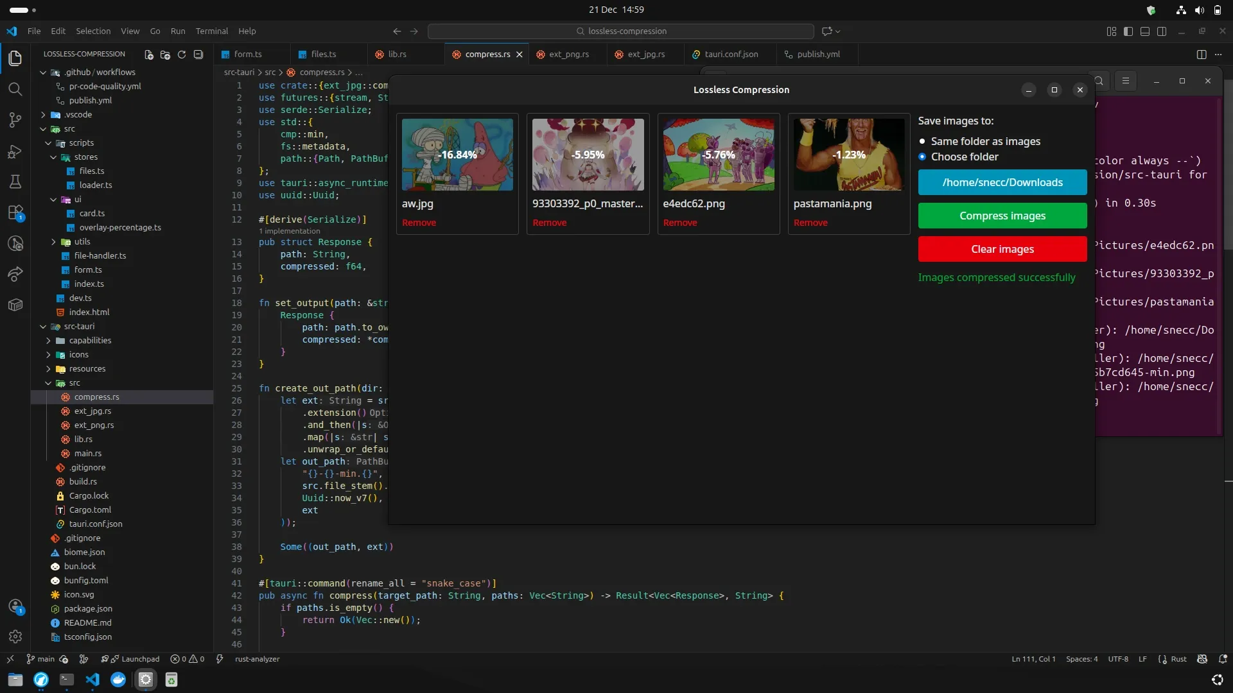Click the pastamania.png thumbnail

click(x=848, y=155)
